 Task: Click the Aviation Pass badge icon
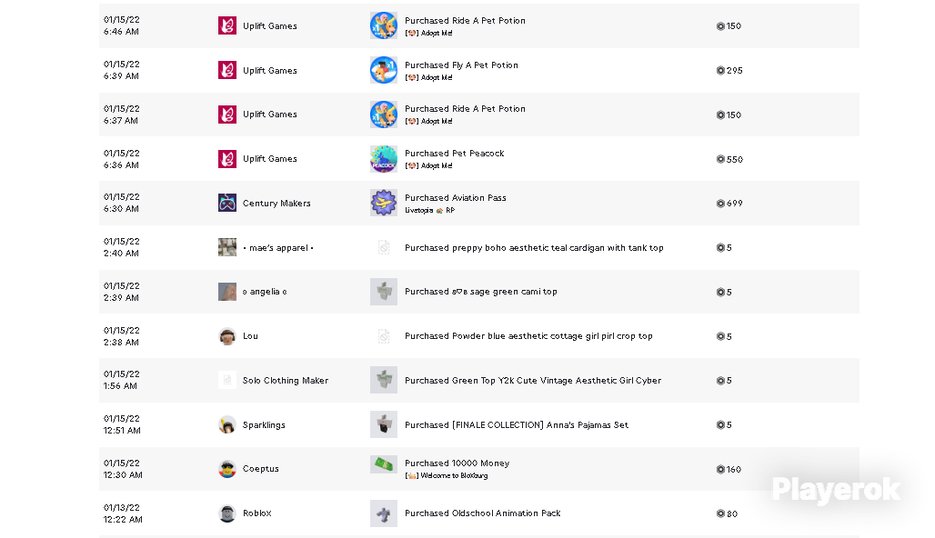(x=384, y=204)
